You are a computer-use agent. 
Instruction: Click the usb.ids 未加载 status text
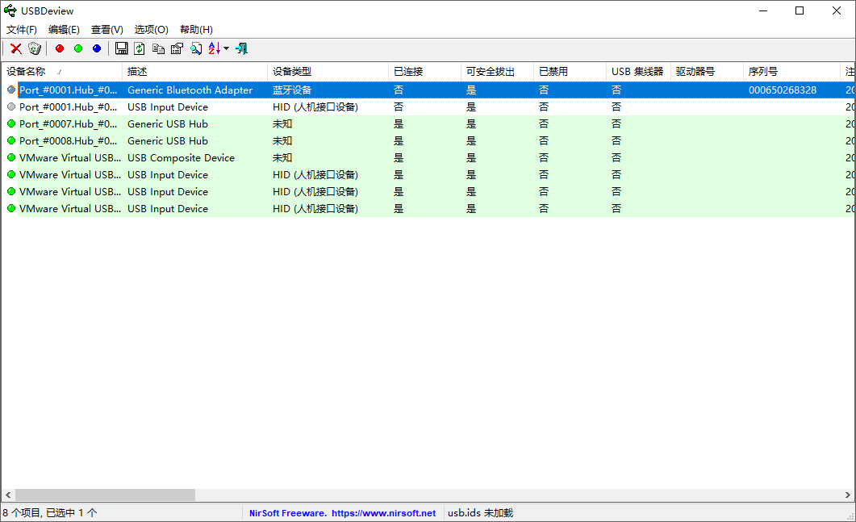click(x=480, y=513)
